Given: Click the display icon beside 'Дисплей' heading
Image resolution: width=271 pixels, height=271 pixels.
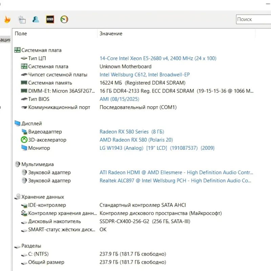Looking at the screenshot, I should coord(18,123).
